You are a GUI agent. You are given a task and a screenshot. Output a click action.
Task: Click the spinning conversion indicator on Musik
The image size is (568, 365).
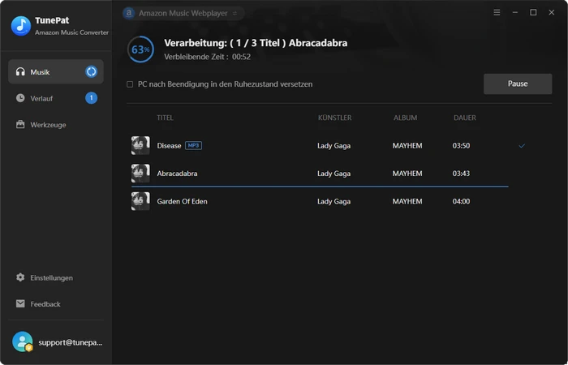91,71
